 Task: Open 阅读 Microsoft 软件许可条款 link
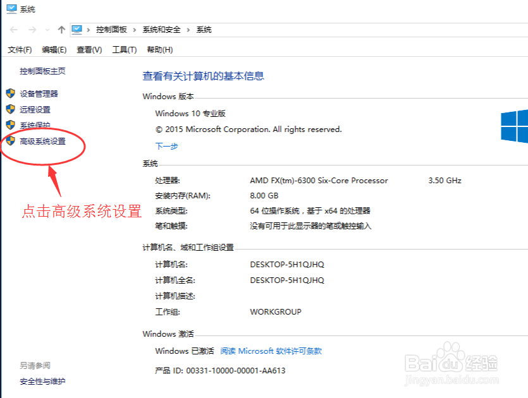coord(271,351)
